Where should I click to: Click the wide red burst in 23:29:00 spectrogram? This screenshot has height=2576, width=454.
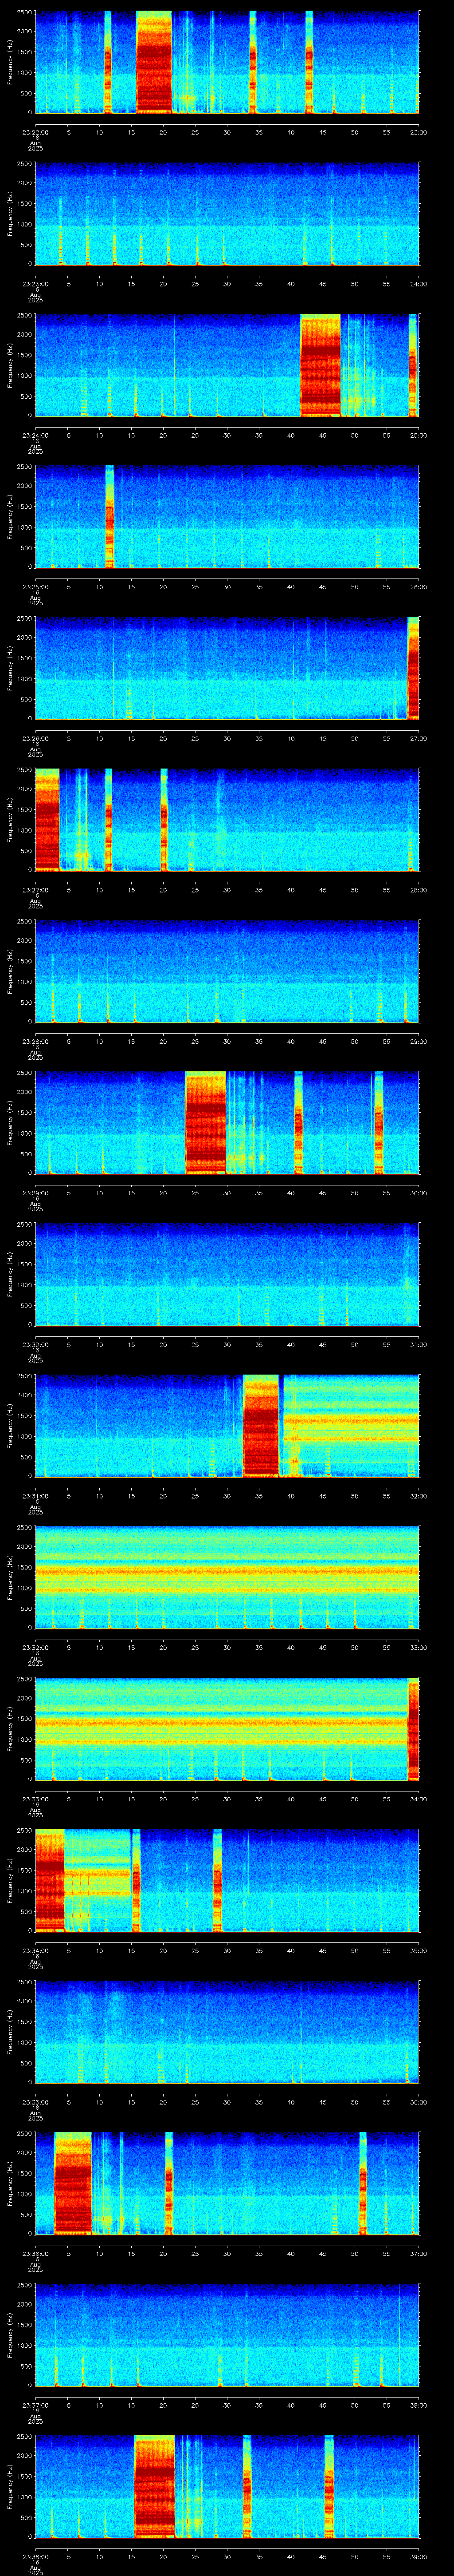click(206, 1122)
